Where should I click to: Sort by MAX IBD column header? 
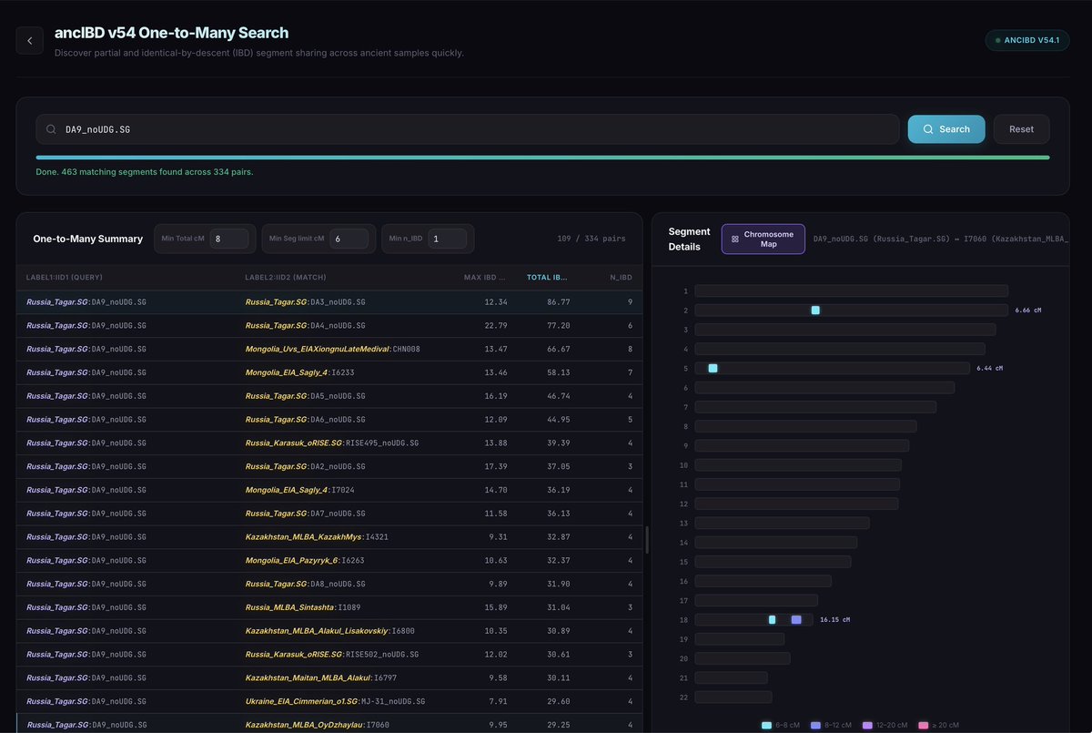click(x=485, y=277)
